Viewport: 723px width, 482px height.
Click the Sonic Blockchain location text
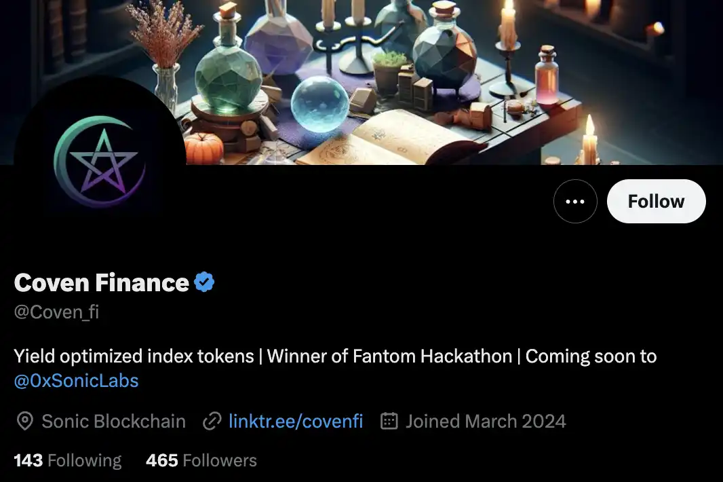click(113, 421)
